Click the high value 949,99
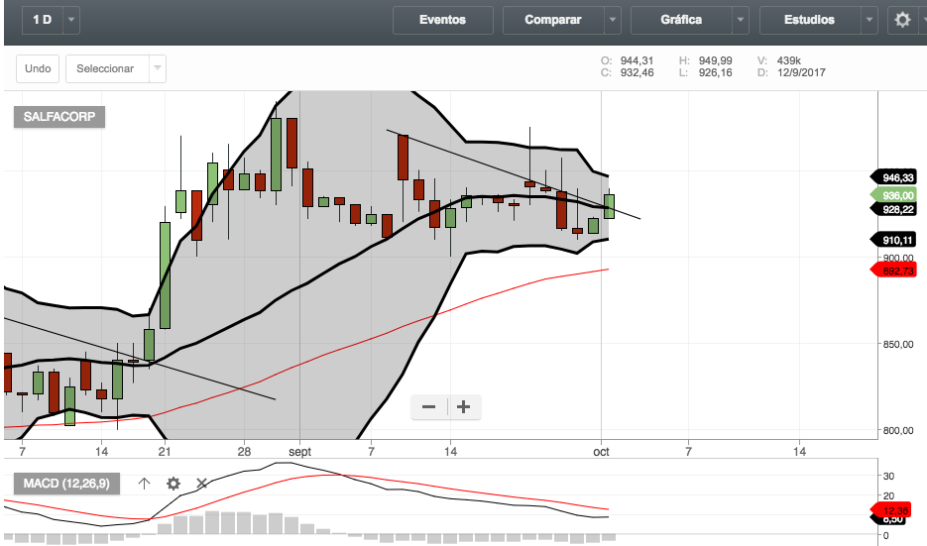The image size is (927, 546). [x=716, y=60]
